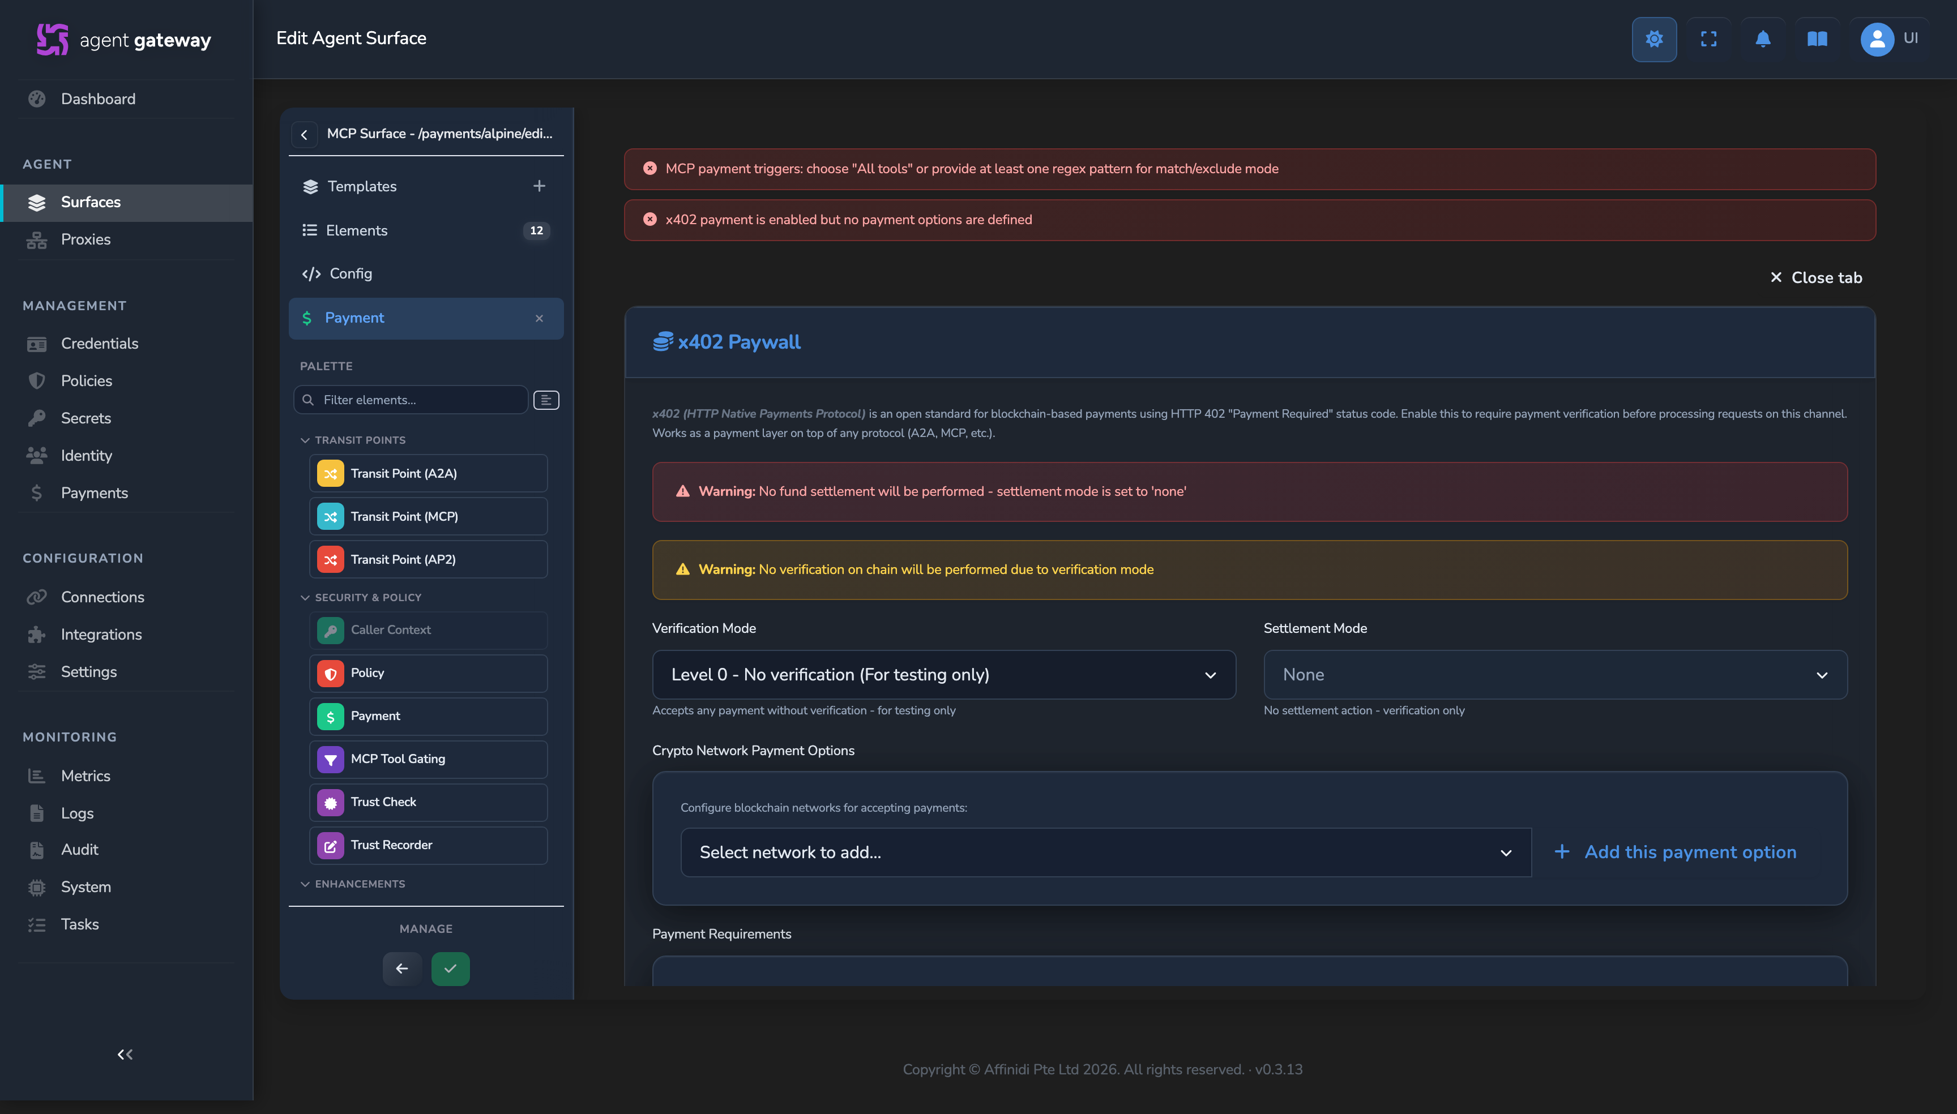The width and height of the screenshot is (1957, 1114).
Task: Select the Payment tab
Action: (x=425, y=318)
